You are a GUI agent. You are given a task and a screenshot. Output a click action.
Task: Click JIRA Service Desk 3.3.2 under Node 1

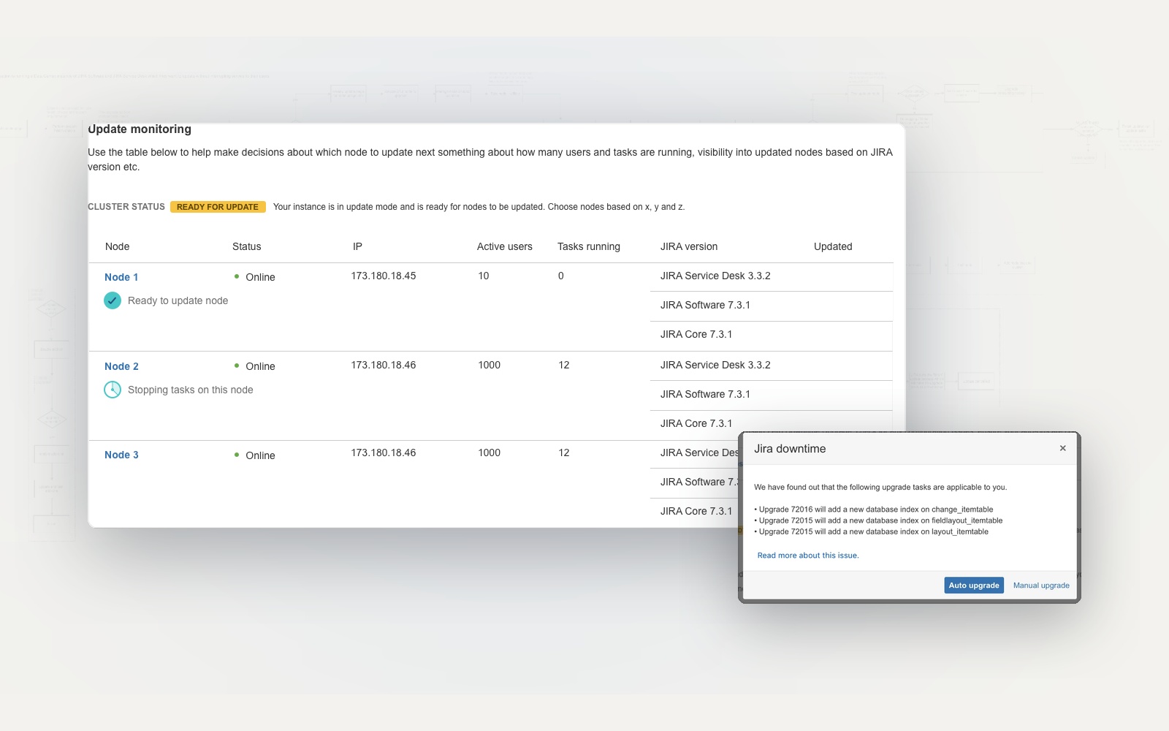coord(715,276)
